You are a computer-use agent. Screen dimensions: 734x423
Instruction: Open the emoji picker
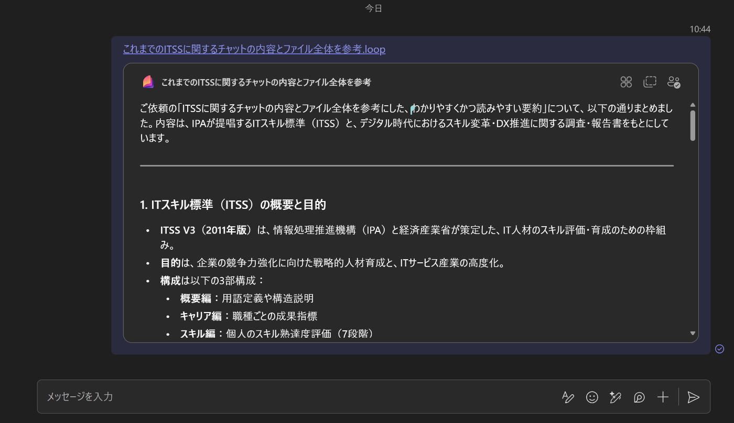pos(592,397)
